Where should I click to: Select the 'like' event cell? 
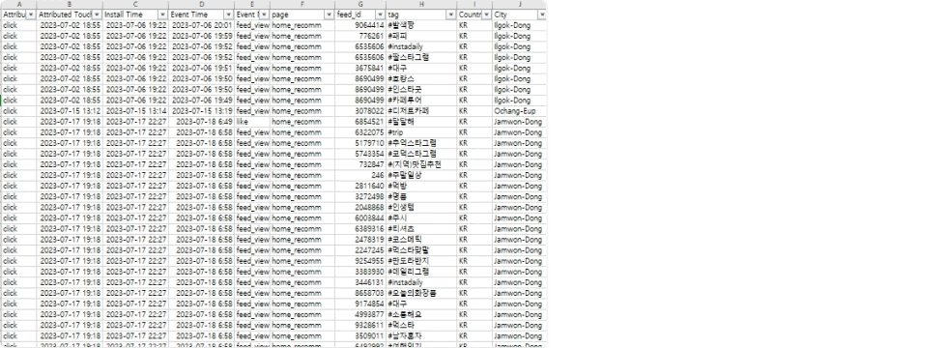[252, 122]
